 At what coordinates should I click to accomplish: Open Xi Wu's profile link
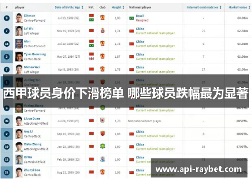(x=28, y=157)
